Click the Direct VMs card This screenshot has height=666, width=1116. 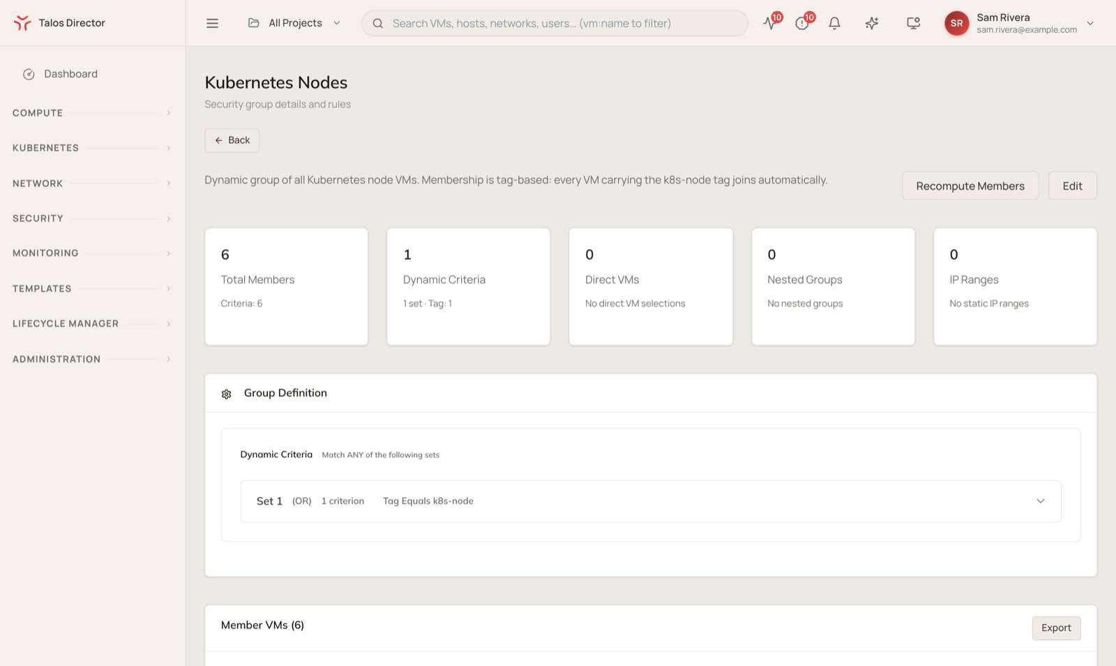coord(651,287)
